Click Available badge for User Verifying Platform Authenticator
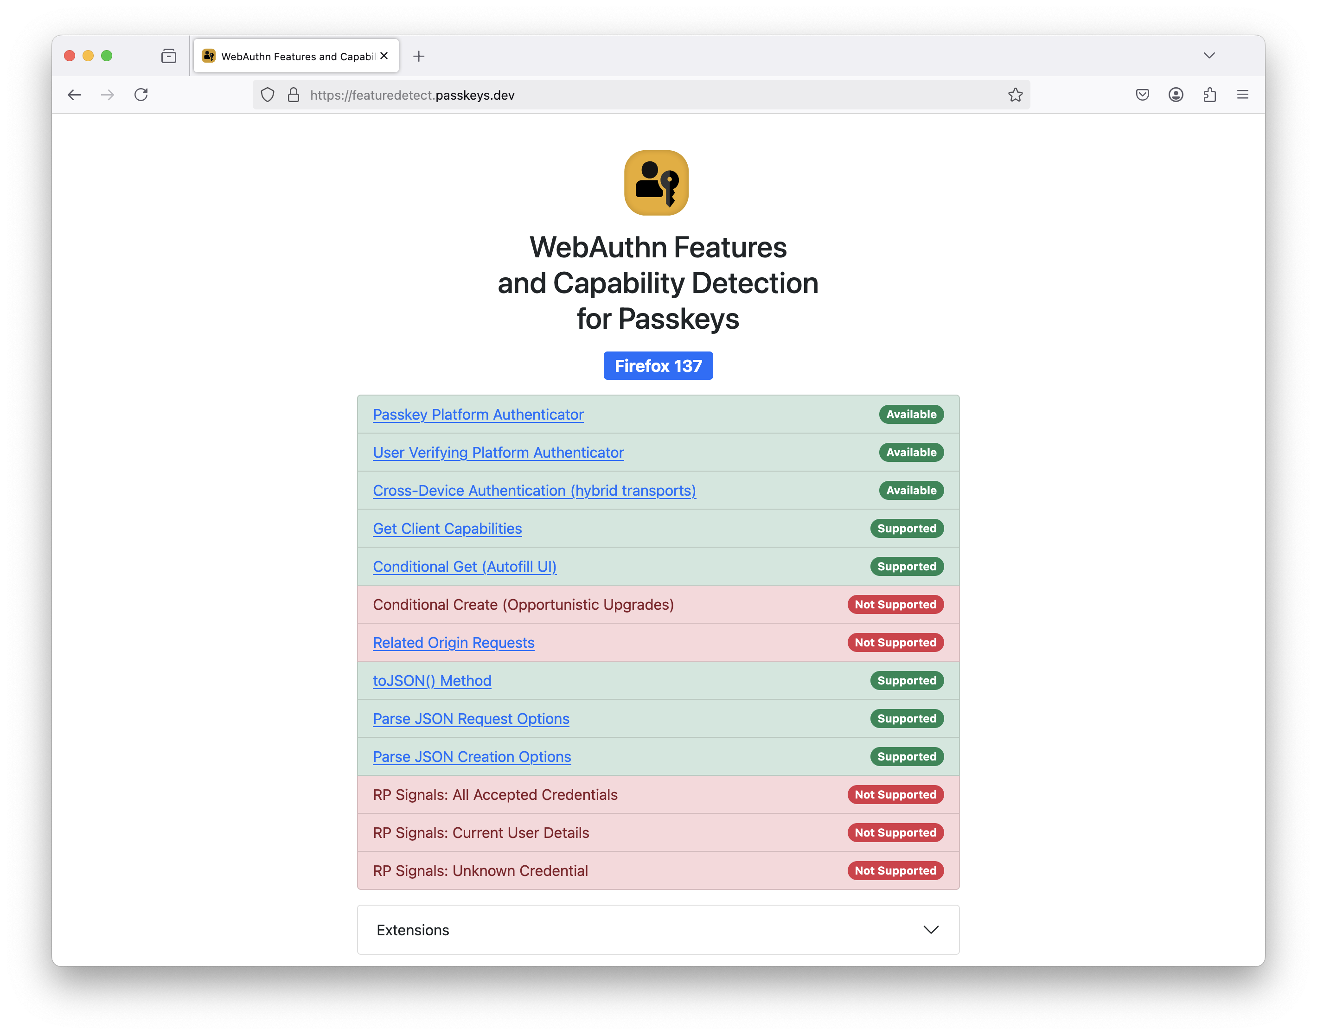The width and height of the screenshot is (1317, 1035). point(911,453)
